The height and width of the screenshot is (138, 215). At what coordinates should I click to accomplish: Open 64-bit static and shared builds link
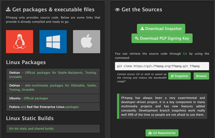pos(32,129)
